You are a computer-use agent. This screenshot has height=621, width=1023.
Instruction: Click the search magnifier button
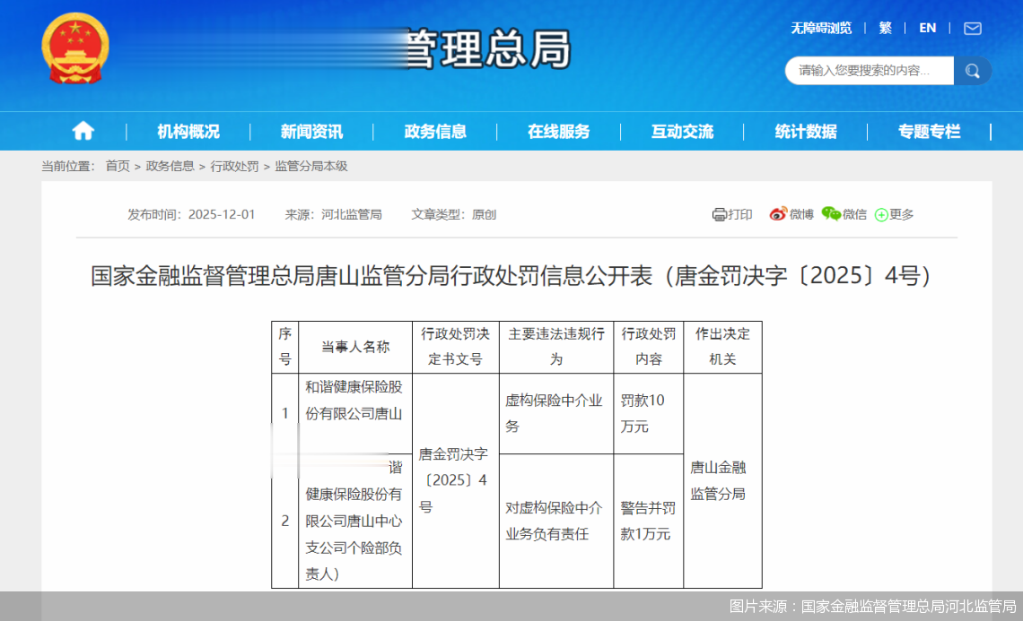click(x=972, y=71)
